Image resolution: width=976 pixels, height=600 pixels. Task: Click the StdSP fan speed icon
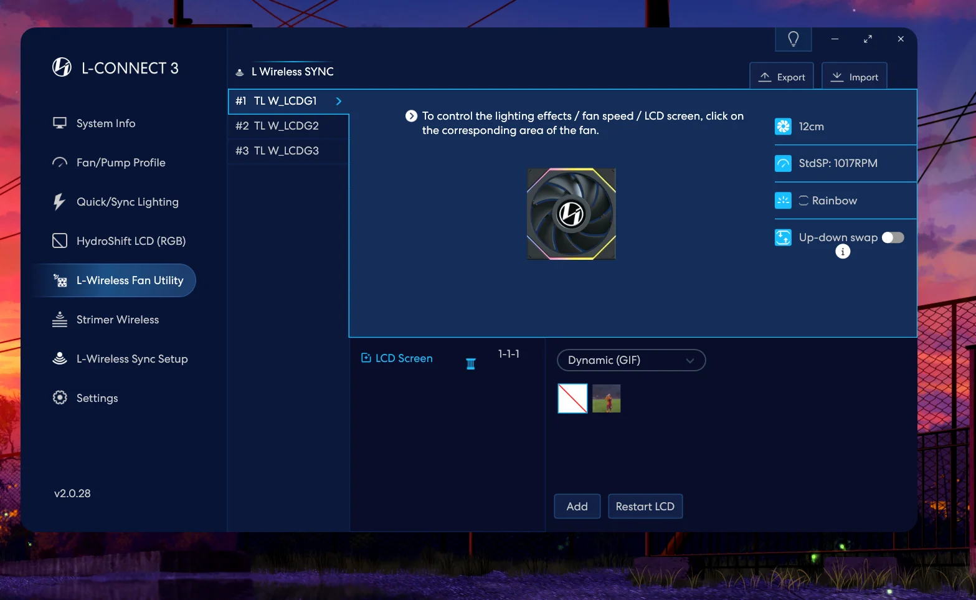point(783,163)
